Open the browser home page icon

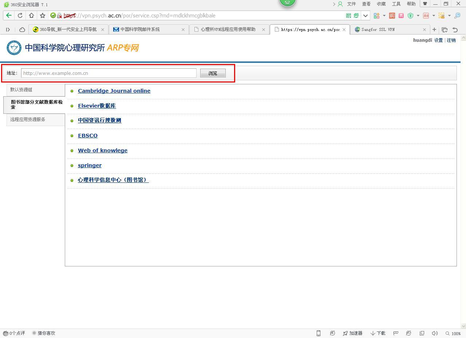tap(31, 16)
